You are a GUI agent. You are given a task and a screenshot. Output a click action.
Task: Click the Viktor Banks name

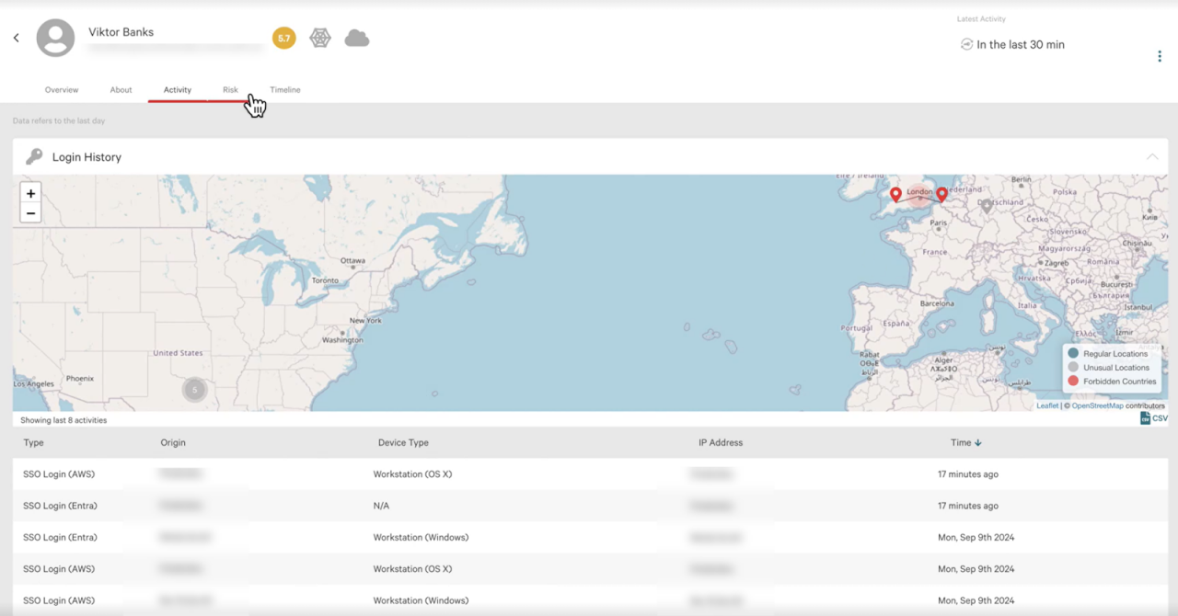click(x=121, y=32)
